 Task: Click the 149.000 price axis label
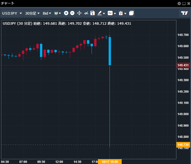click(x=183, y=114)
